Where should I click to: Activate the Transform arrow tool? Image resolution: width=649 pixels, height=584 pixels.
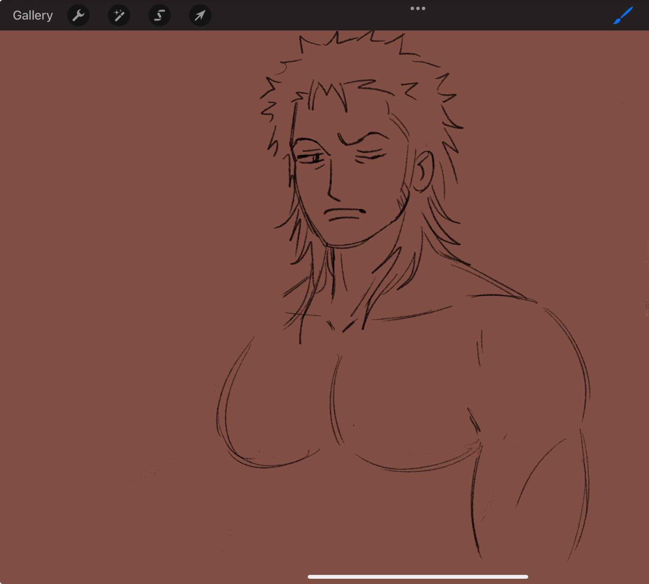[200, 15]
